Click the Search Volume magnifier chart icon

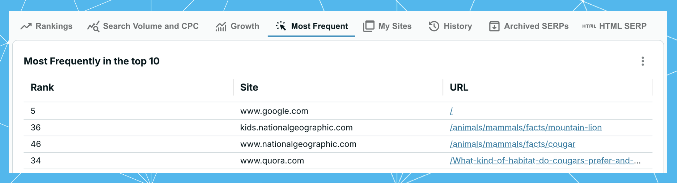[93, 26]
